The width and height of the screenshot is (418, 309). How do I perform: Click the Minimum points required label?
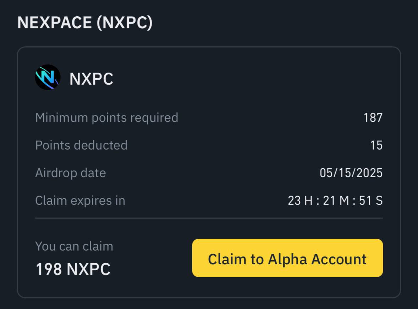click(107, 118)
